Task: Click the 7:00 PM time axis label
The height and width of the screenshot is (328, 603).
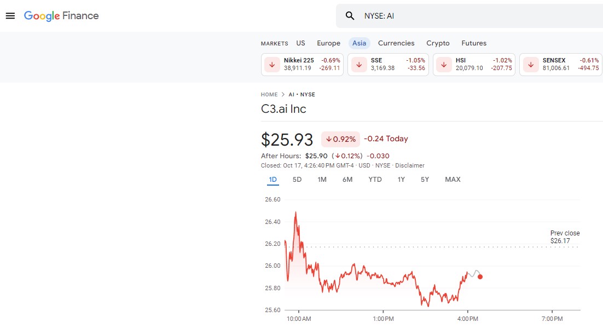Action: [552, 319]
